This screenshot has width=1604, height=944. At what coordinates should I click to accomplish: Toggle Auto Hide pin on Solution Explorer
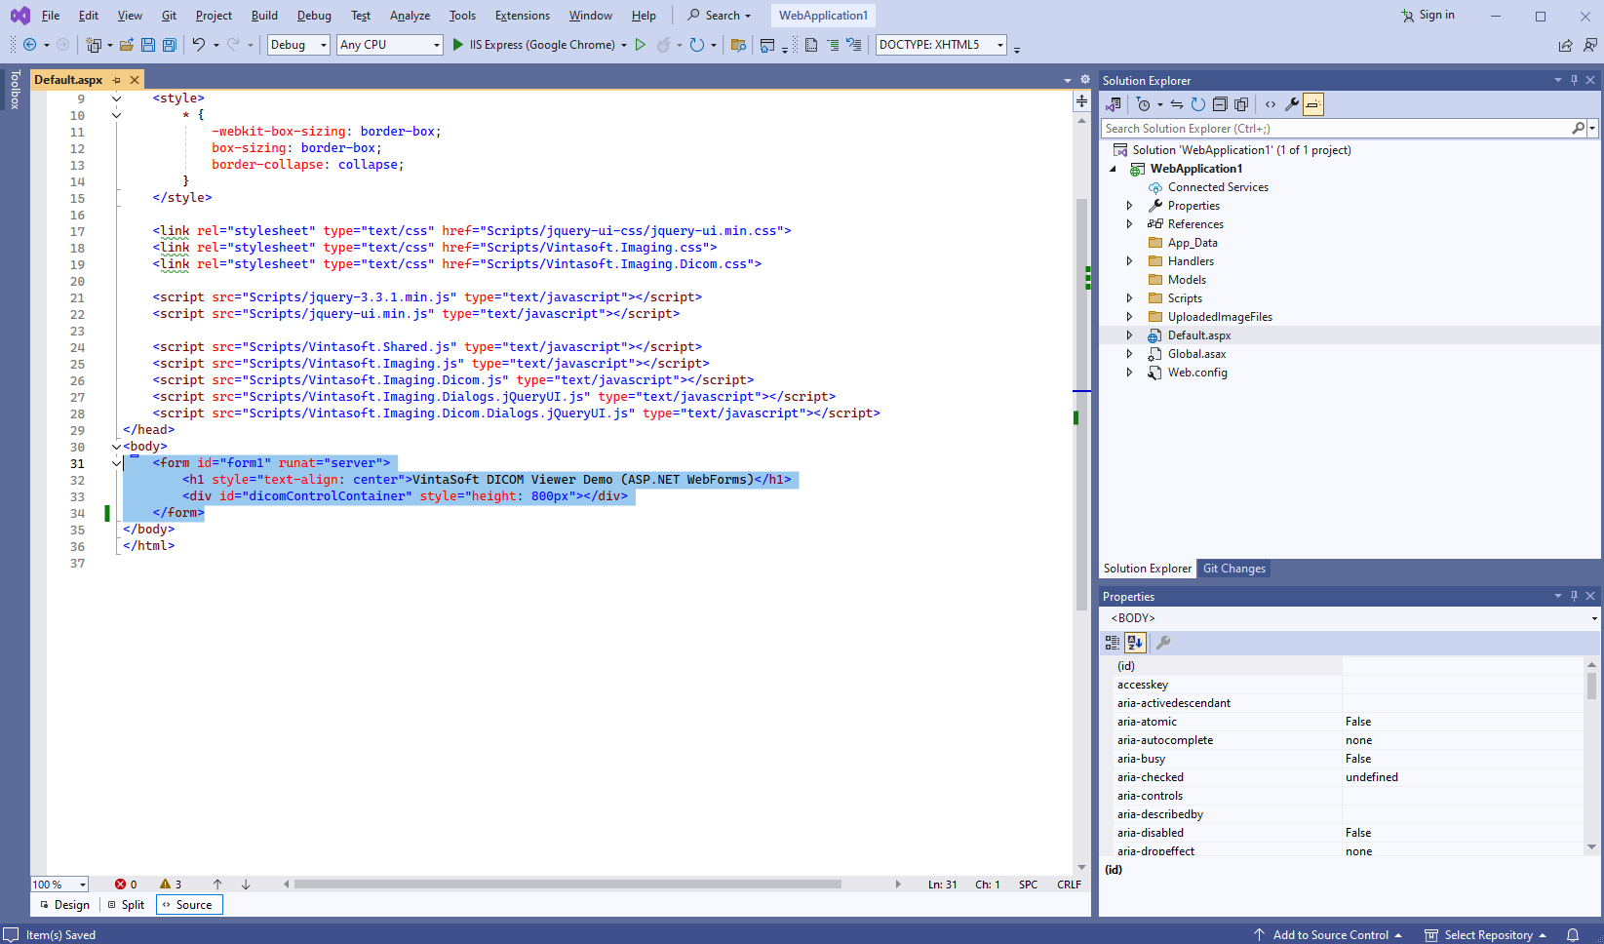pos(1574,80)
